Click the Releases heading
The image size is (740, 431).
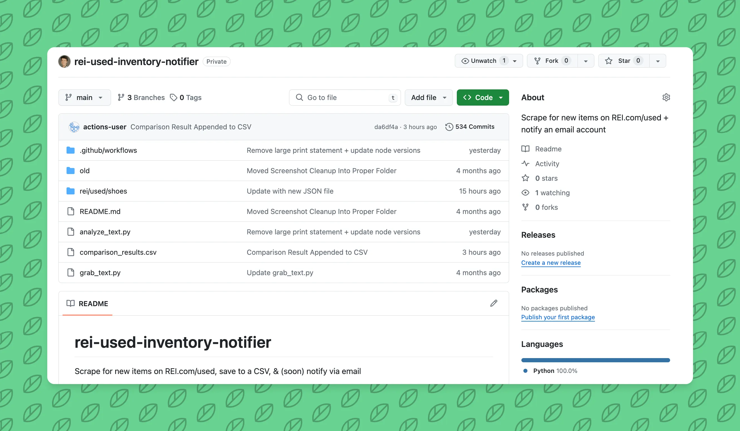[538, 235]
